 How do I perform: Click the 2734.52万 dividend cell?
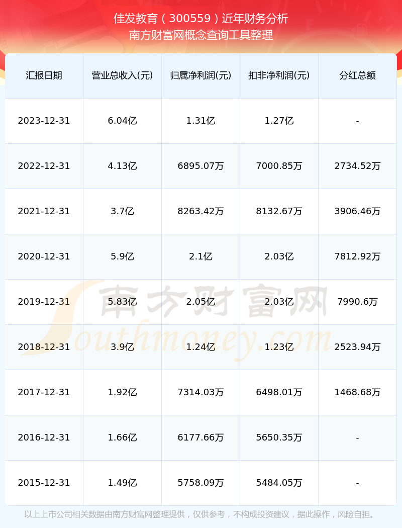(x=358, y=165)
